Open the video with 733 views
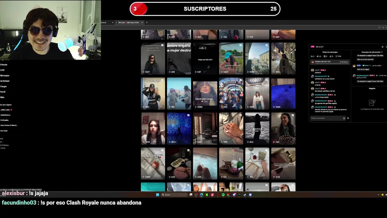 pyautogui.click(x=283, y=128)
